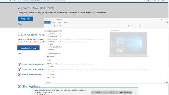Open Downloads in the navigation pane
The width and height of the screenshot is (169, 95).
[x=53, y=36]
